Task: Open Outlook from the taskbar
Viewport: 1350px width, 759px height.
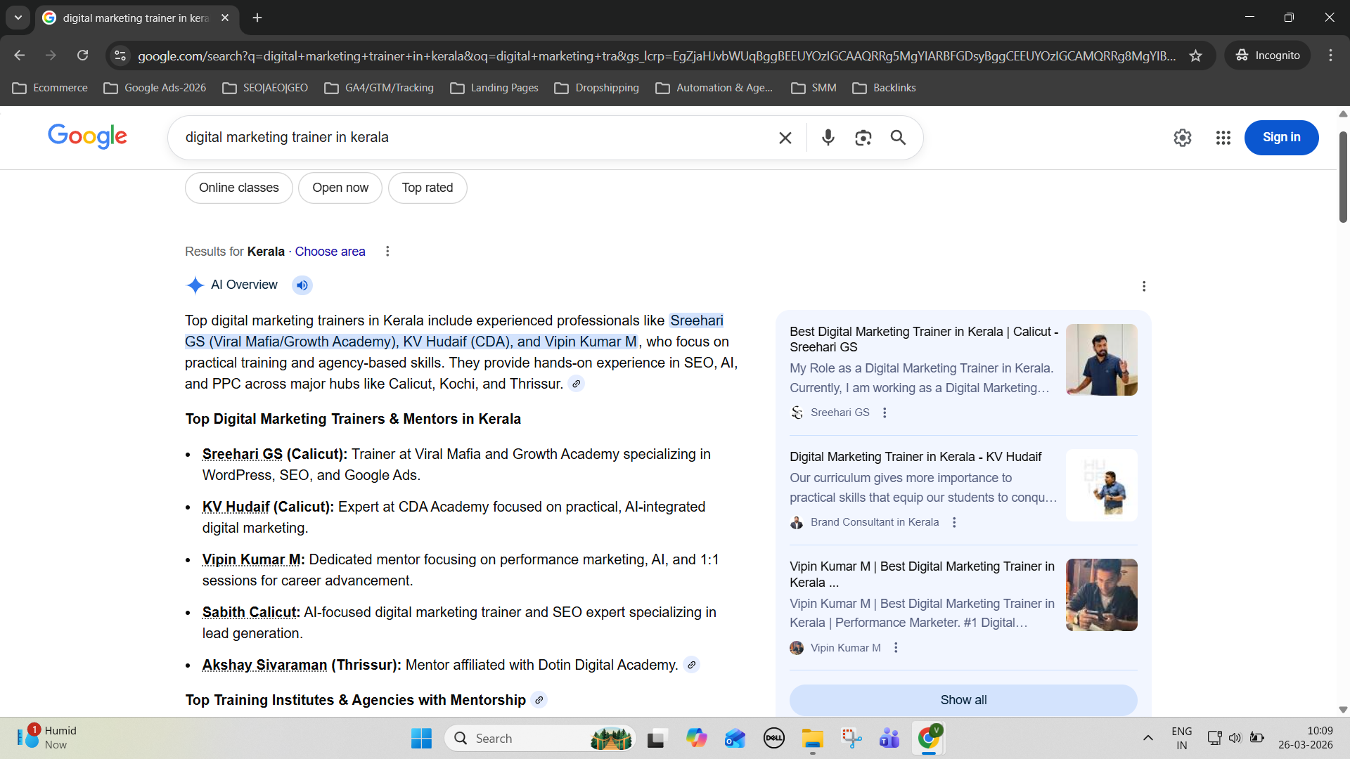Action: pyautogui.click(x=735, y=739)
